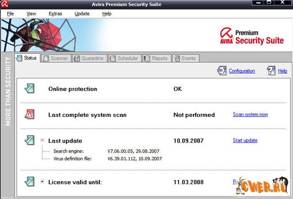The height and width of the screenshot is (199, 293).
Task: Click the Virus definition file label
Action: tap(73, 159)
